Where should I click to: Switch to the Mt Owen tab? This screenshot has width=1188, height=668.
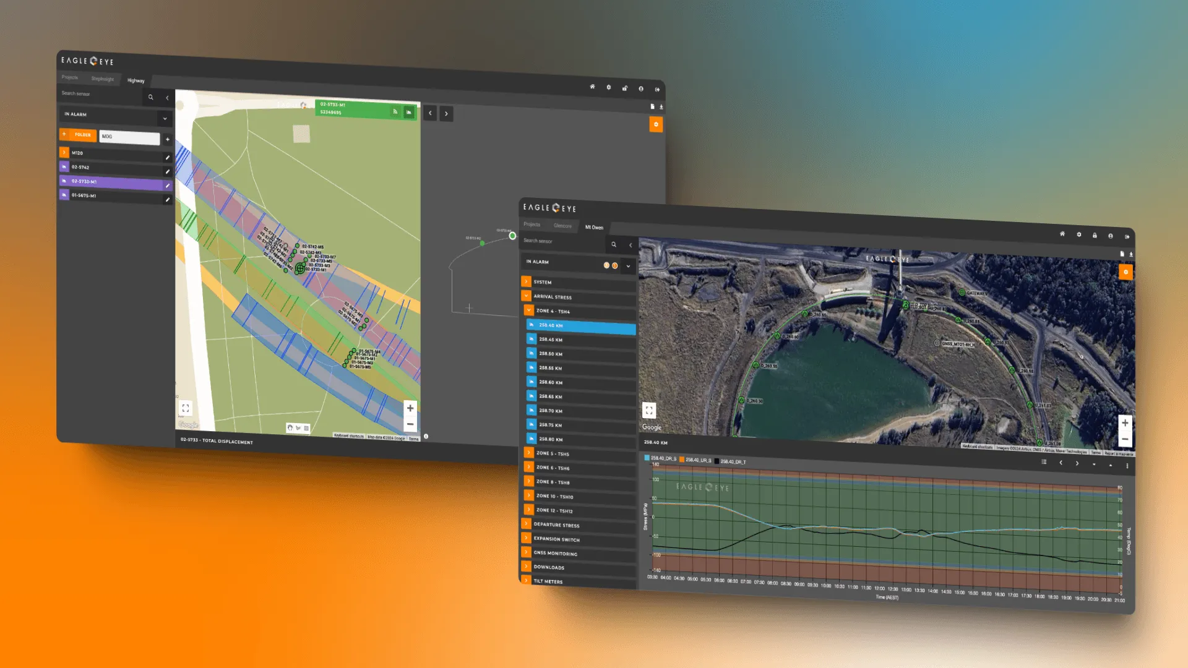click(593, 227)
